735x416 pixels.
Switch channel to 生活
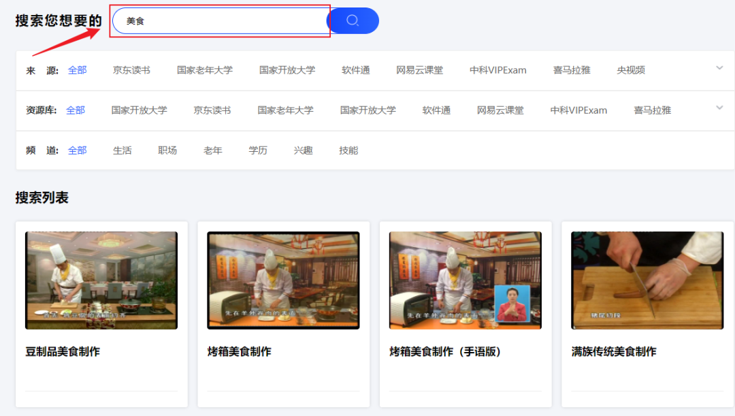click(122, 150)
